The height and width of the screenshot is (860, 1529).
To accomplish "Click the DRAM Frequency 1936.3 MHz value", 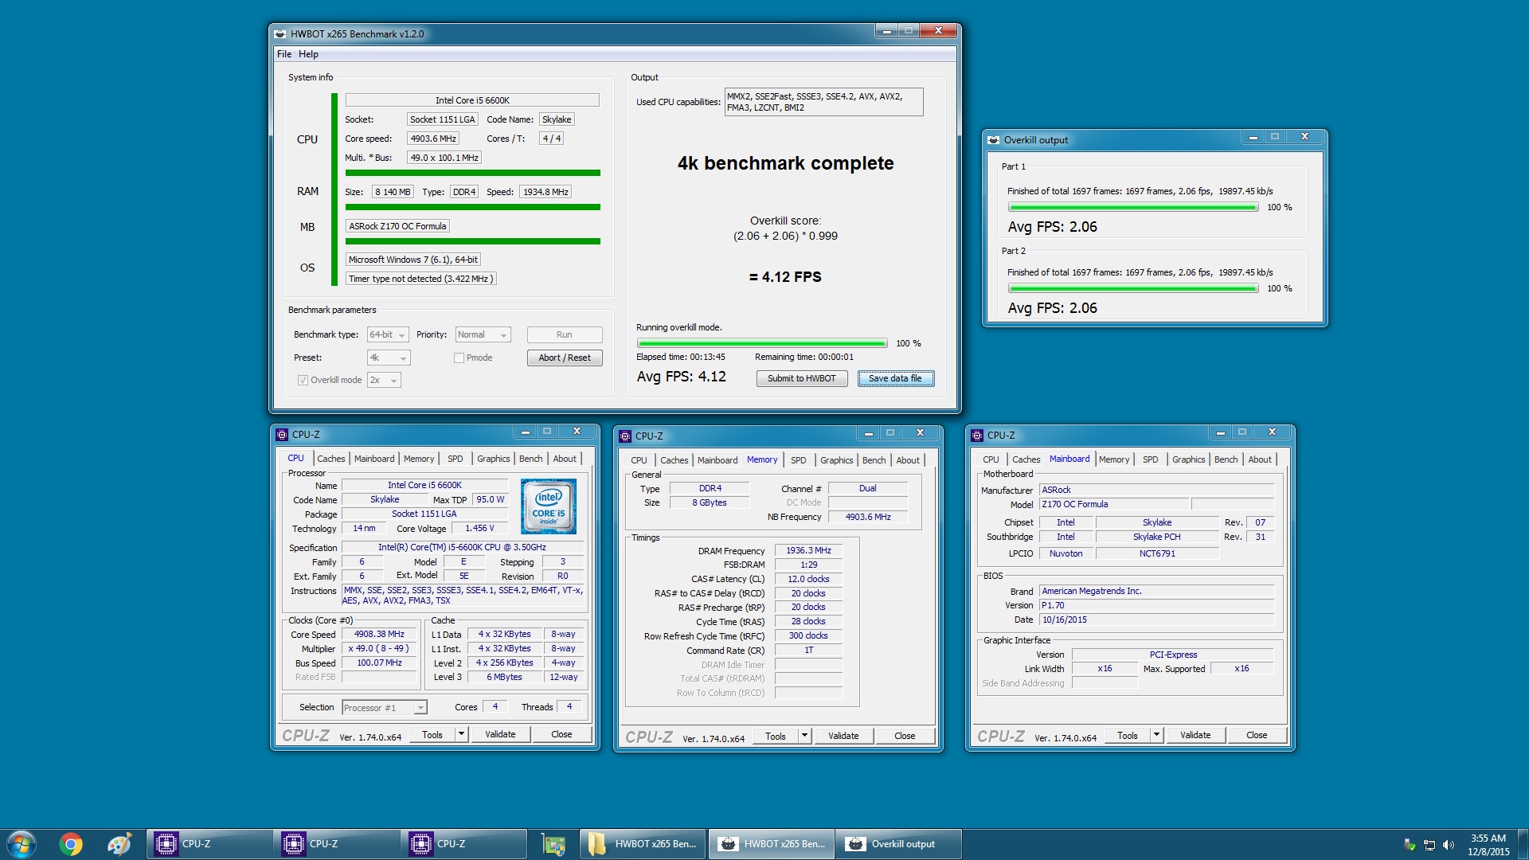I will (808, 551).
